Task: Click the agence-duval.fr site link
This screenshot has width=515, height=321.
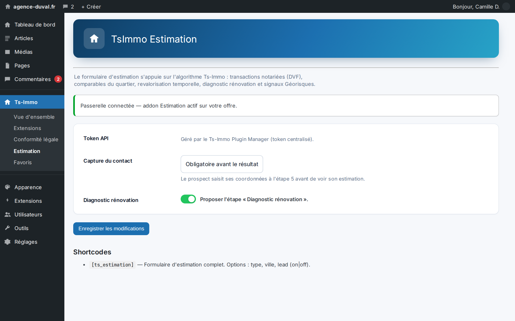Action: tap(34, 7)
